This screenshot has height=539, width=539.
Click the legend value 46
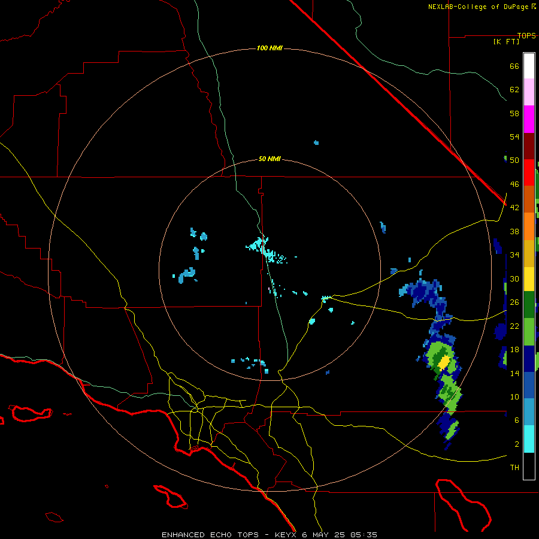coord(514,184)
